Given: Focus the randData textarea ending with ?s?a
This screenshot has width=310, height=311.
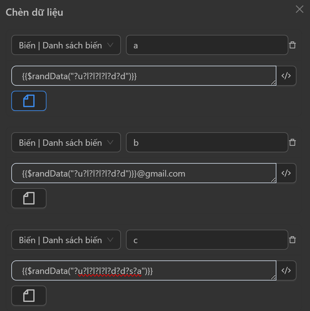Looking at the screenshot, I should pyautogui.click(x=144, y=270).
